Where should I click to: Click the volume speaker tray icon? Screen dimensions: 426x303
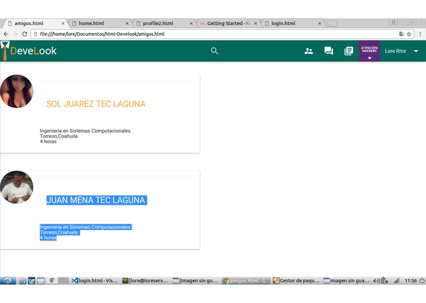point(376,281)
